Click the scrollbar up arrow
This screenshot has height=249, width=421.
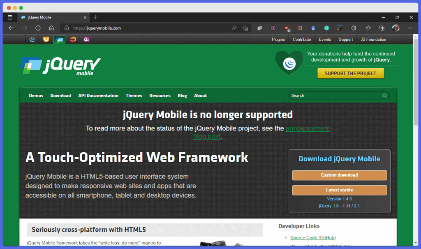tap(416, 36)
